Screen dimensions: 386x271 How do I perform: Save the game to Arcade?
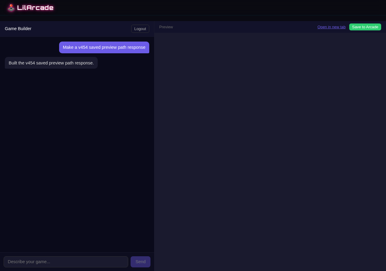[365, 27]
